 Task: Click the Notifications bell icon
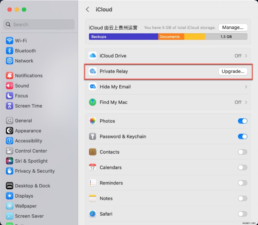point(9,76)
